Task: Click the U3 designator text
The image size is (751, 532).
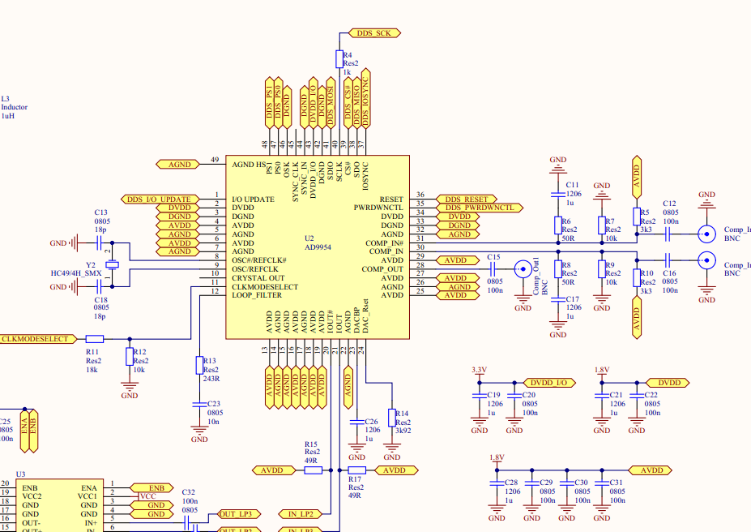Action: click(x=20, y=474)
